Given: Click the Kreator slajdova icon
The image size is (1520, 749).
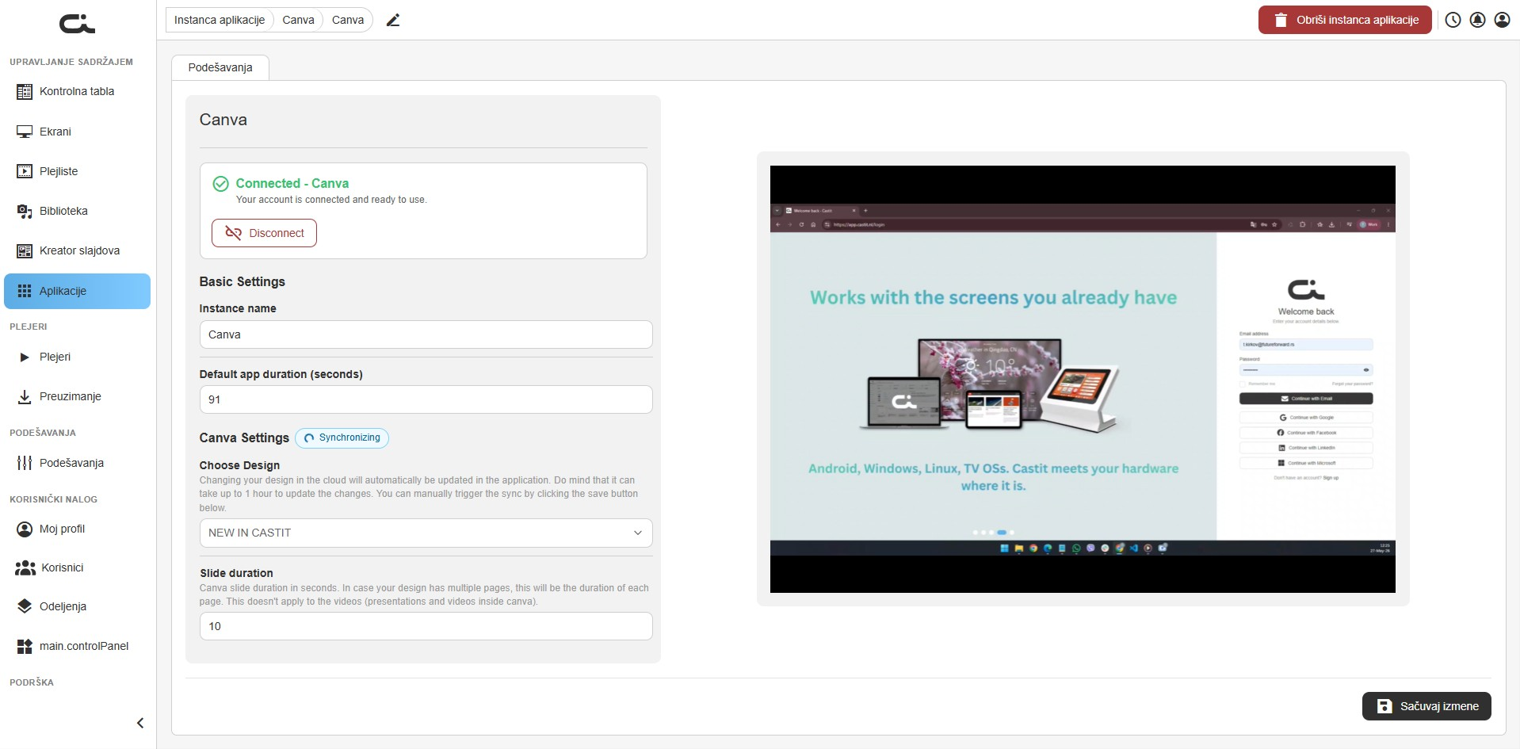Looking at the screenshot, I should tap(25, 251).
